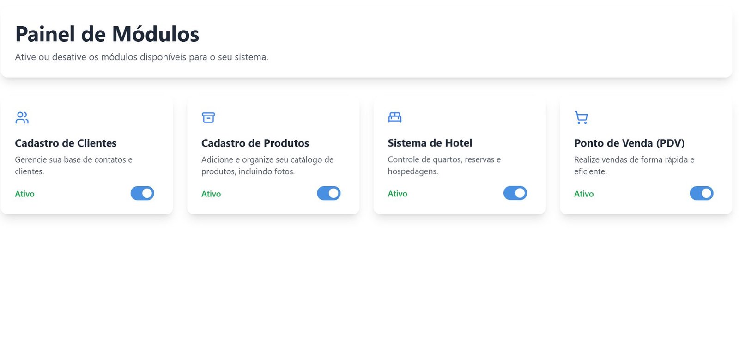Image resolution: width=739 pixels, height=349 pixels.
Task: Click the Ativo status in the Hotel card
Action: click(397, 194)
